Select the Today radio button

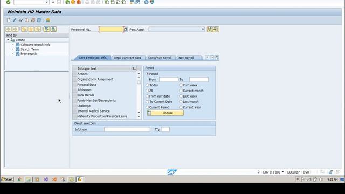(x=147, y=85)
